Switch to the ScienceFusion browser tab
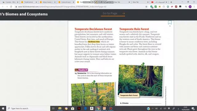This screenshot has width=197, height=111. (x=66, y=2)
